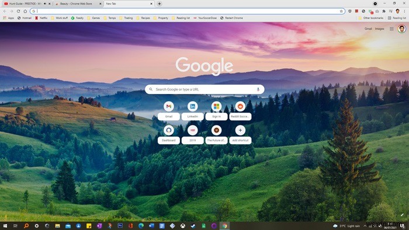The image size is (409, 230).
Task: Open File Explorer in the taskbar
Action: tap(57, 226)
